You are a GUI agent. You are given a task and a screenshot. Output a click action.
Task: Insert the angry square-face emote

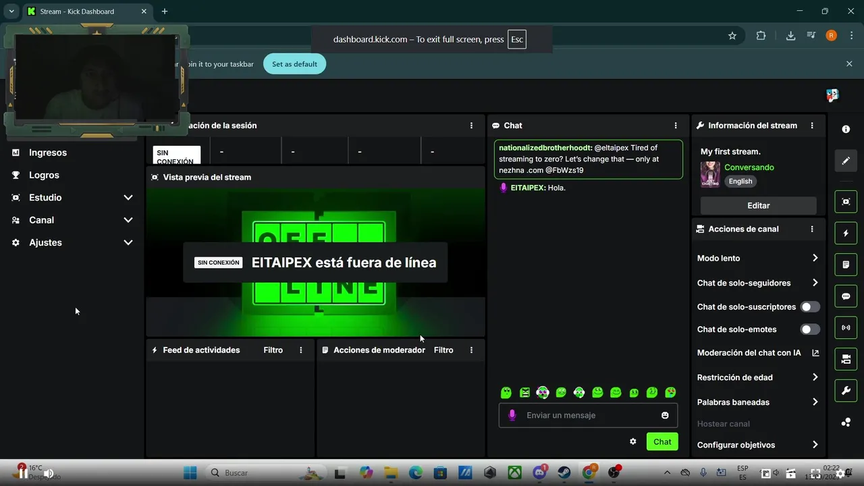click(524, 392)
